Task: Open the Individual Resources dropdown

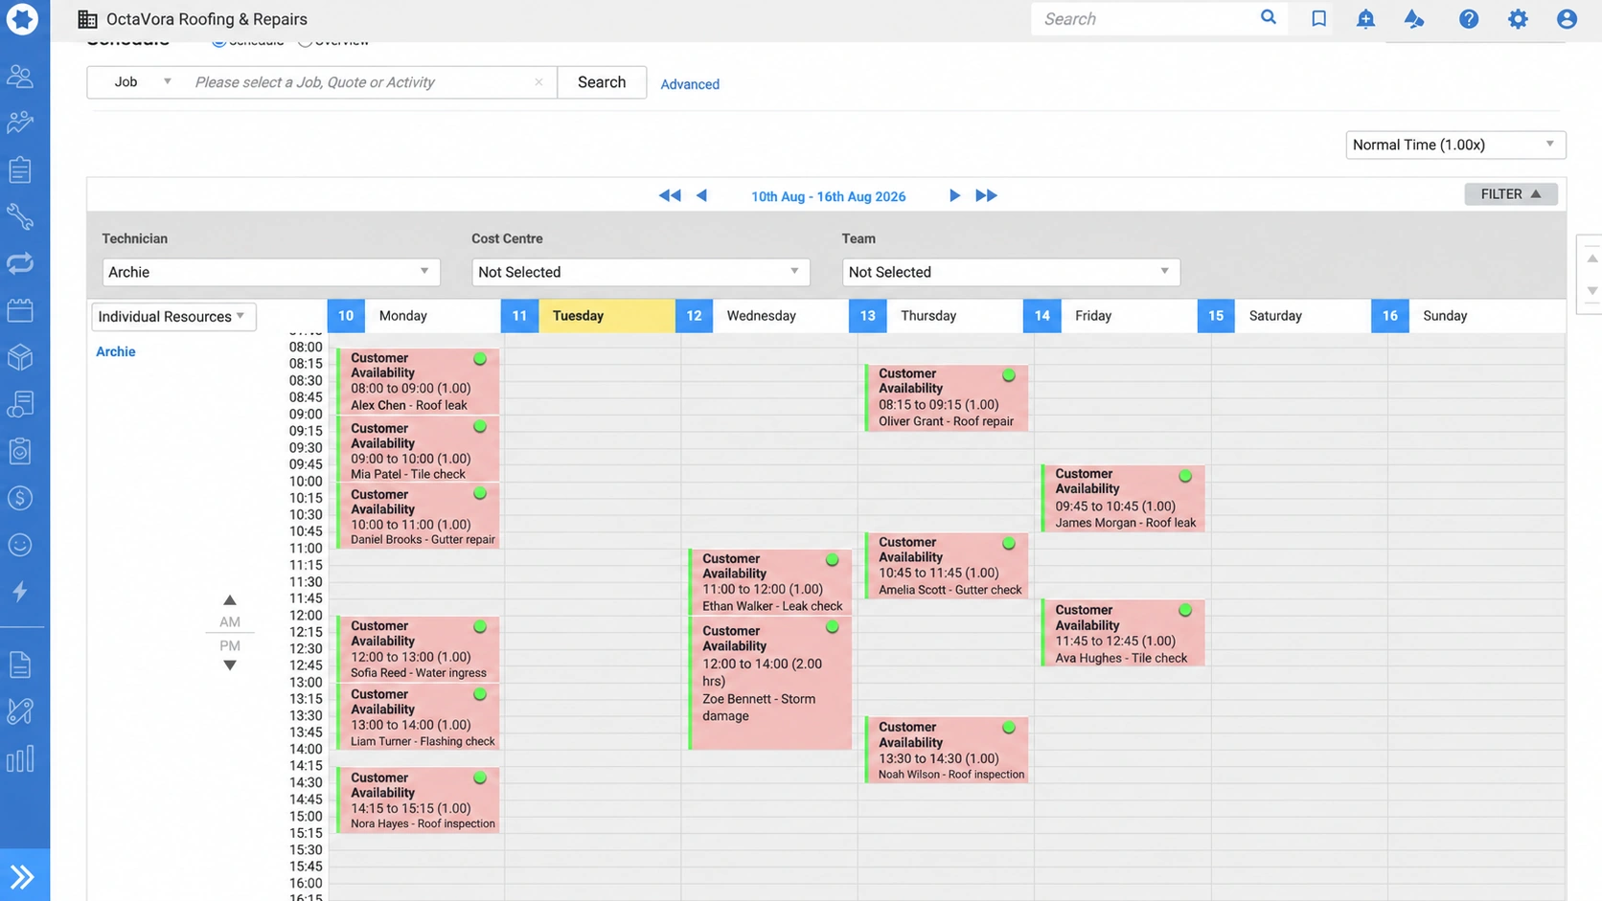Action: click(173, 316)
